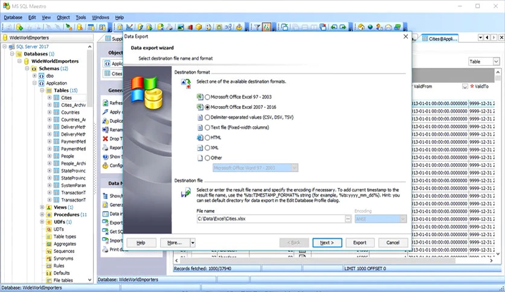
Task: Open the Object menu
Action: (x=63, y=17)
